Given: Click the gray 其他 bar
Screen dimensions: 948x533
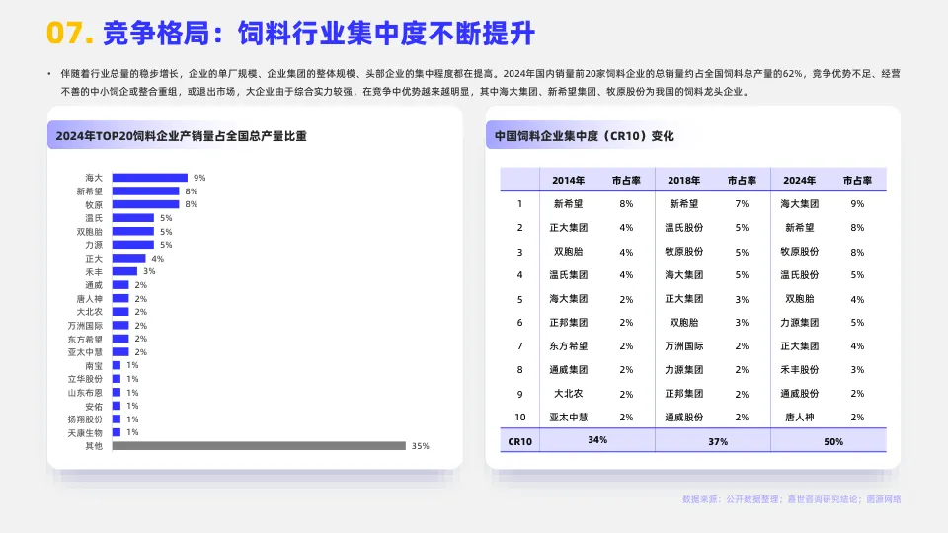Looking at the screenshot, I should pyautogui.click(x=259, y=446).
